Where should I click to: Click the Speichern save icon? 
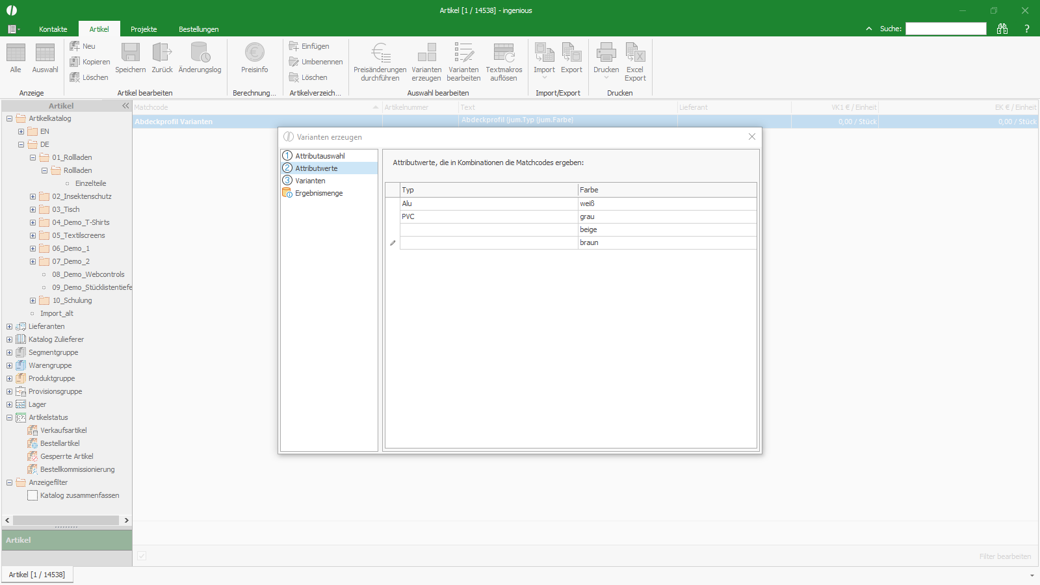pos(130,53)
